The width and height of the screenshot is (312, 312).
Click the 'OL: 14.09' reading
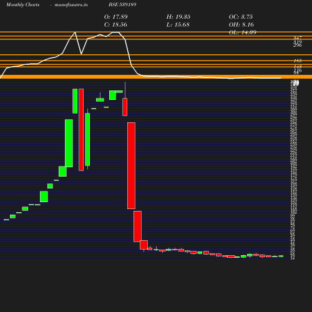243,32
